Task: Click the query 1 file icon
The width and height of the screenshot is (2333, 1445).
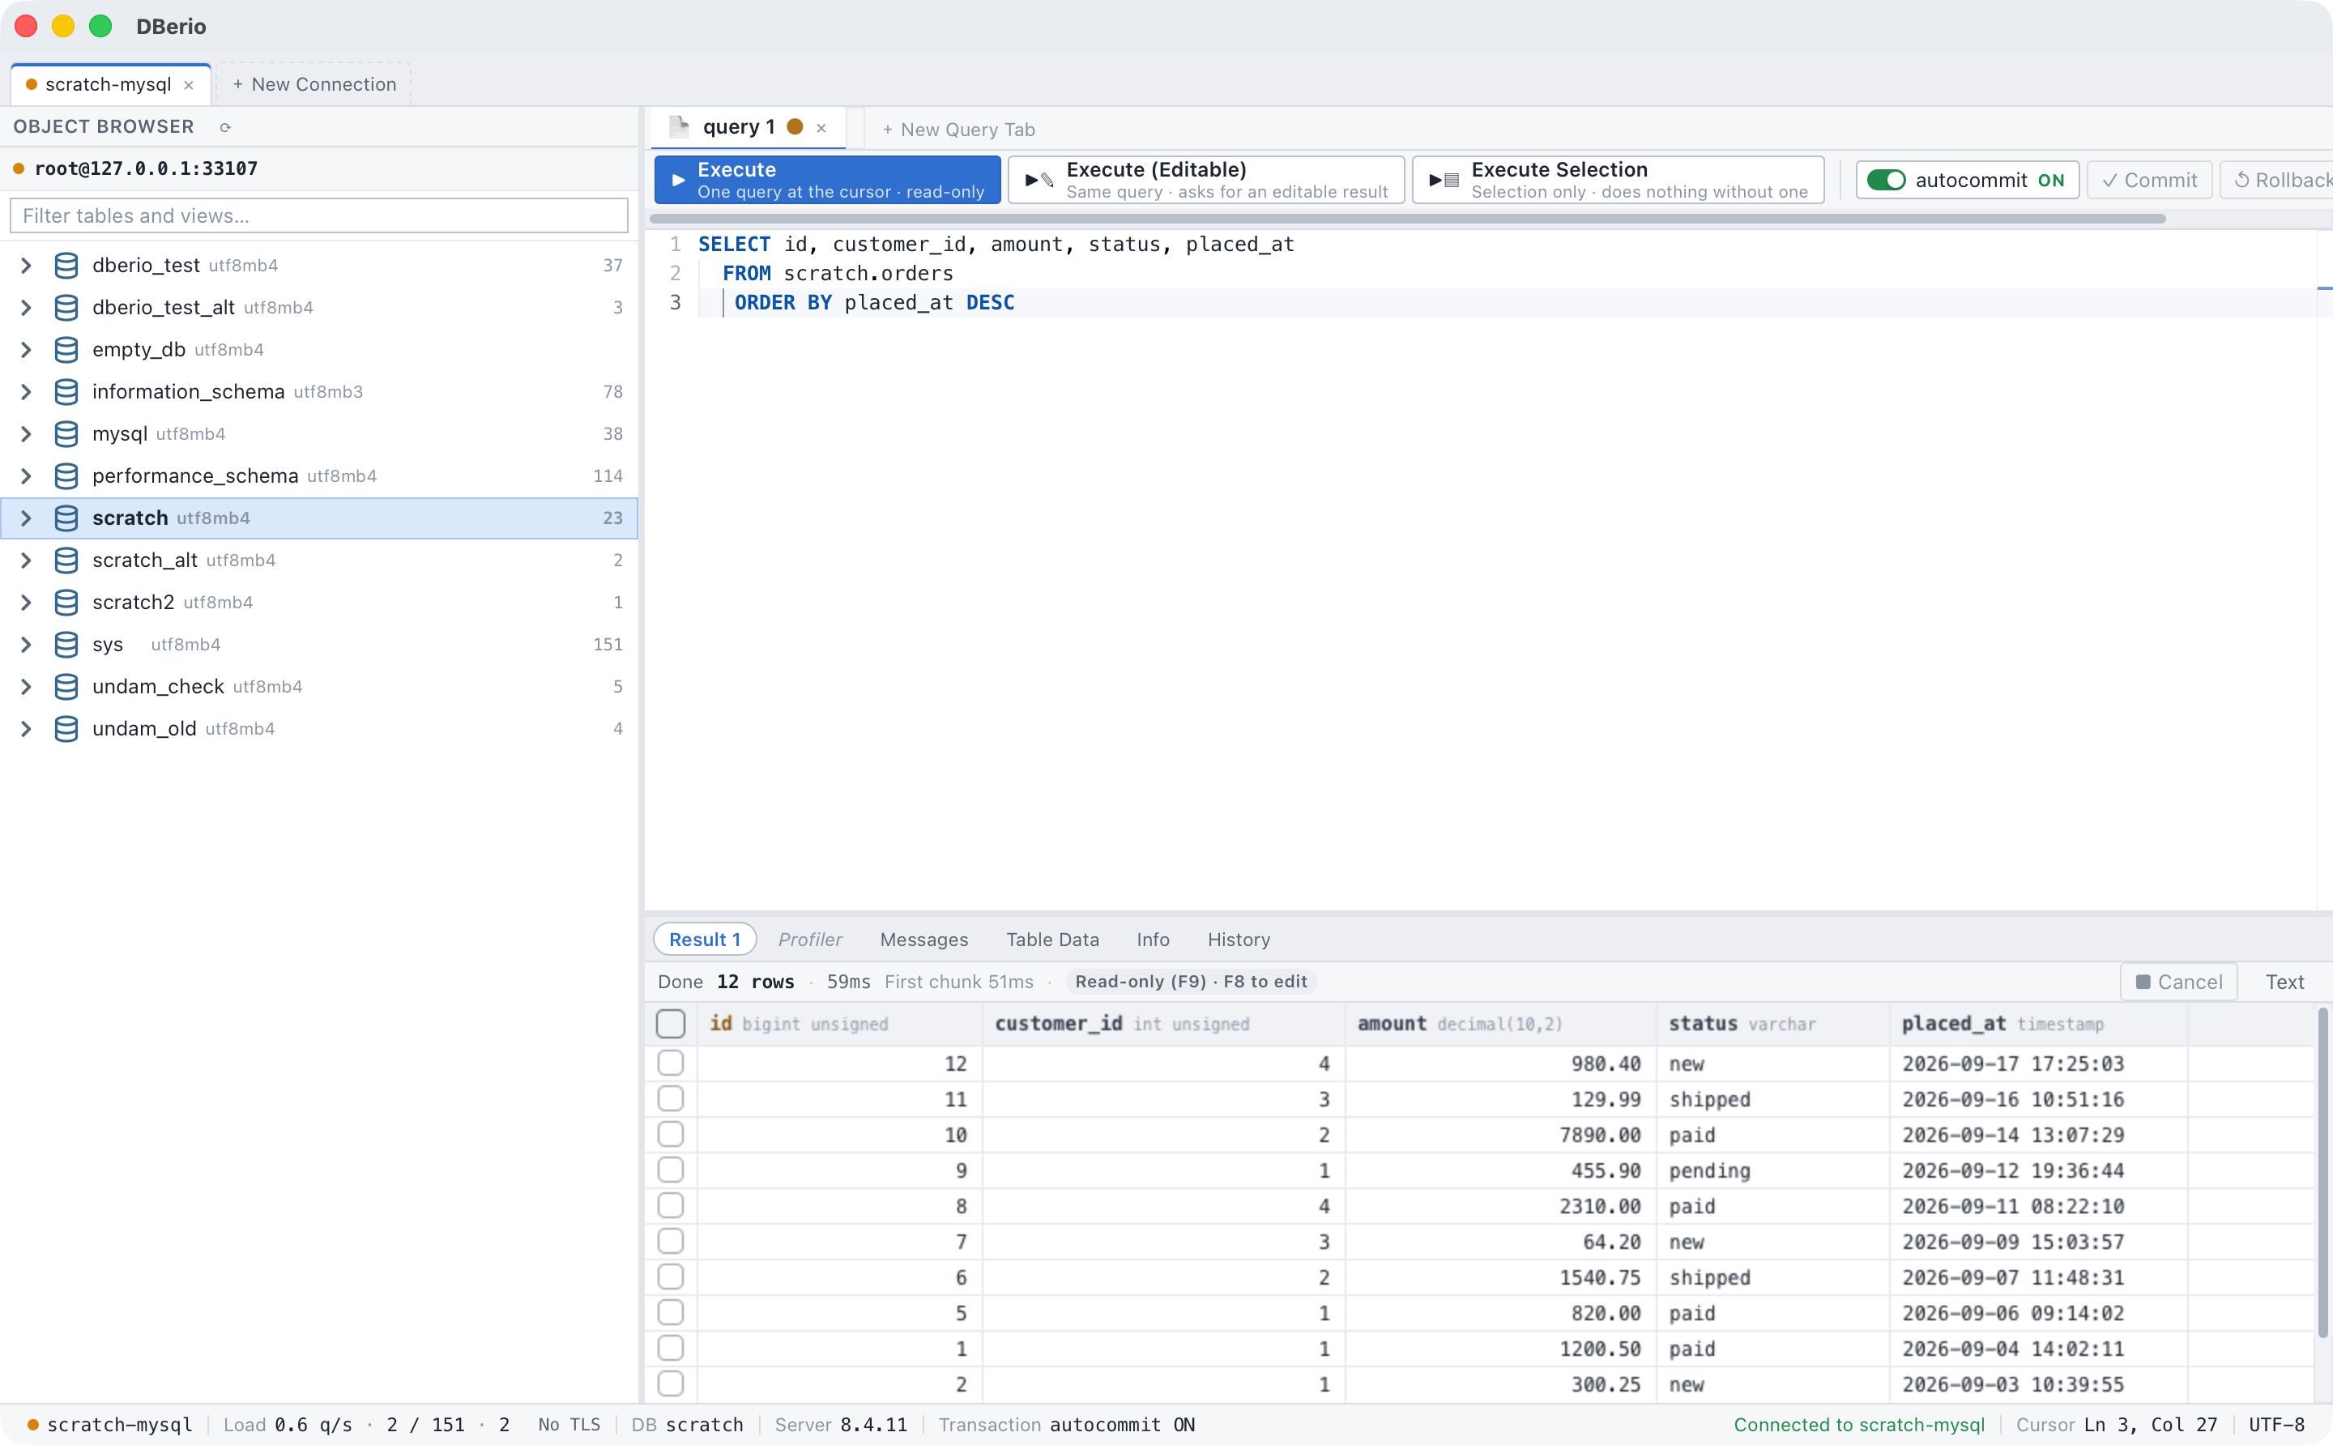Action: pyautogui.click(x=680, y=127)
